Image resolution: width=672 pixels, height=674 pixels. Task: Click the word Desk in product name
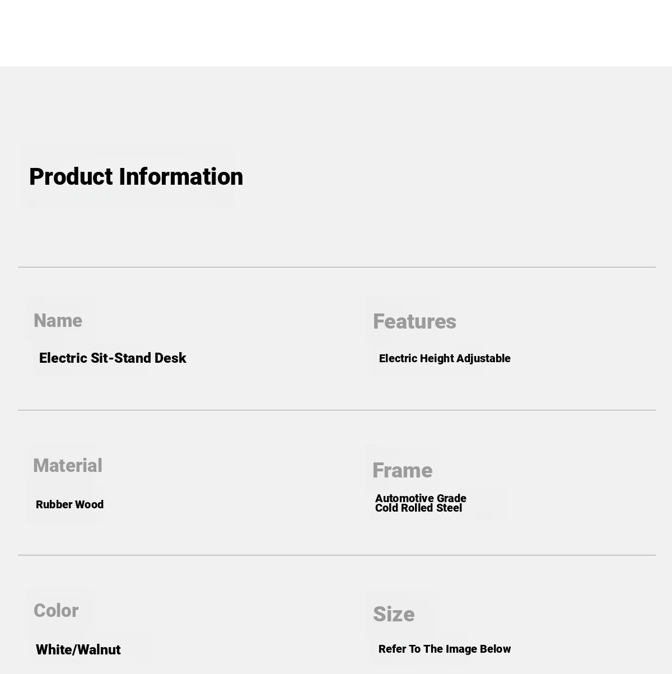(x=170, y=358)
